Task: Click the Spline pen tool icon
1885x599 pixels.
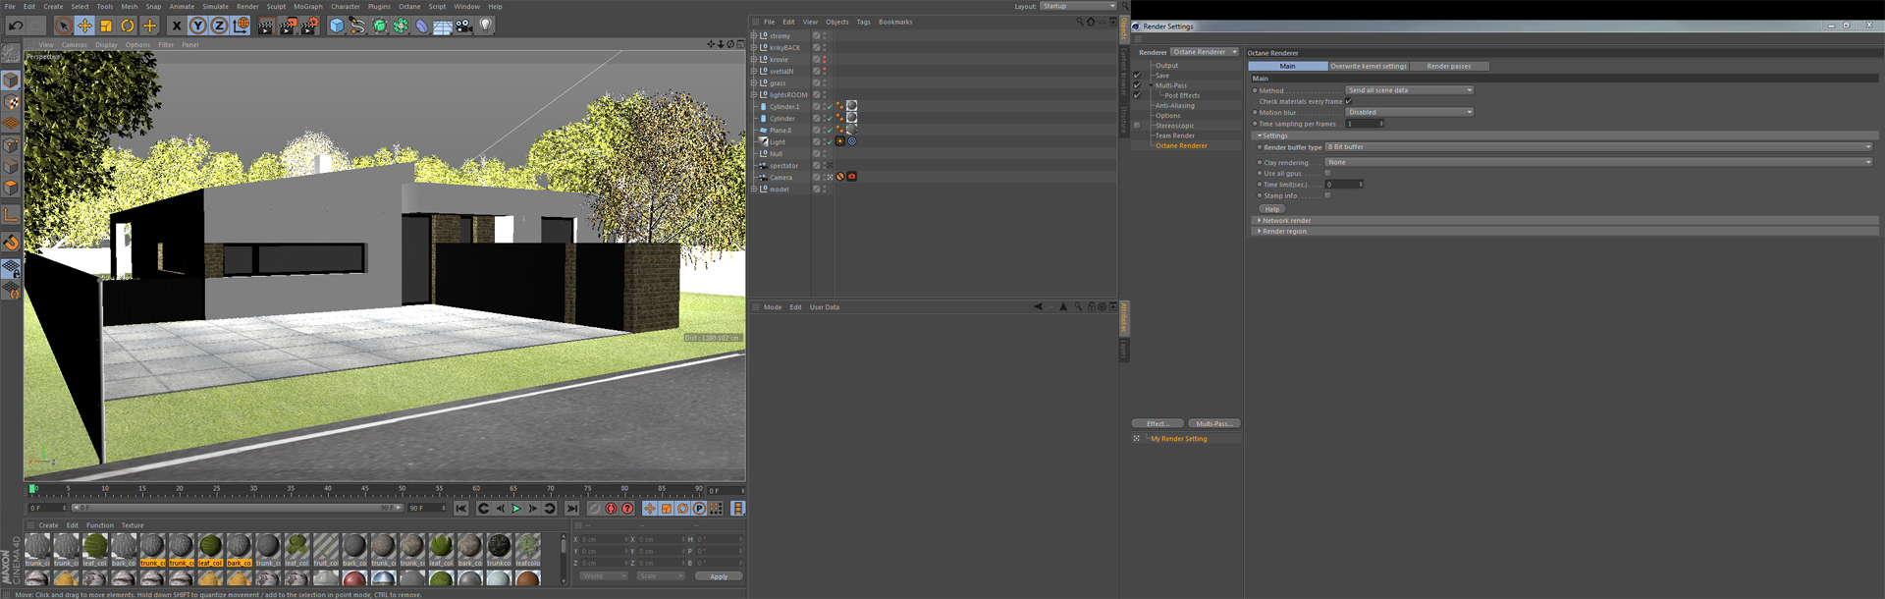Action: (357, 26)
